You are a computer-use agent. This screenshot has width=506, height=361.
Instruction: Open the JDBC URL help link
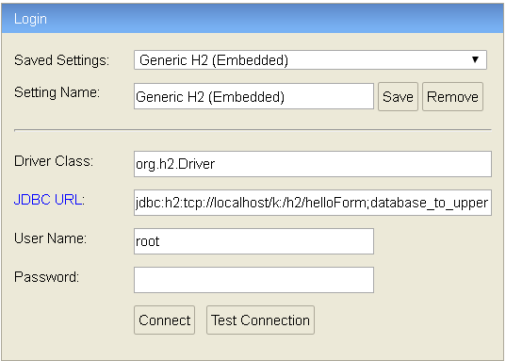tap(48, 200)
